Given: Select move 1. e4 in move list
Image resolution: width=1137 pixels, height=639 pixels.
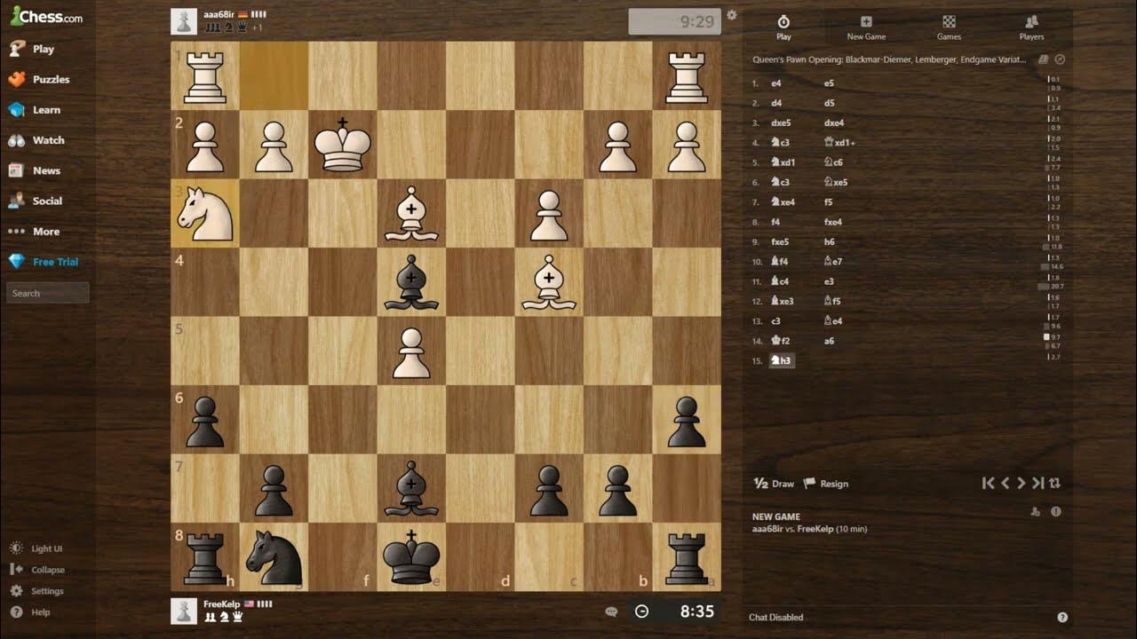Looking at the screenshot, I should click(775, 83).
